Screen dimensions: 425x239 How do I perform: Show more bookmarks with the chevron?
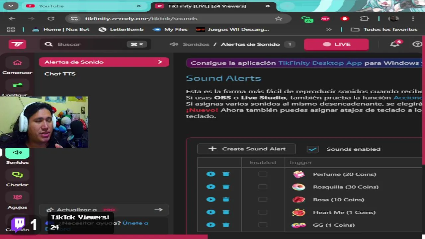coord(329,29)
